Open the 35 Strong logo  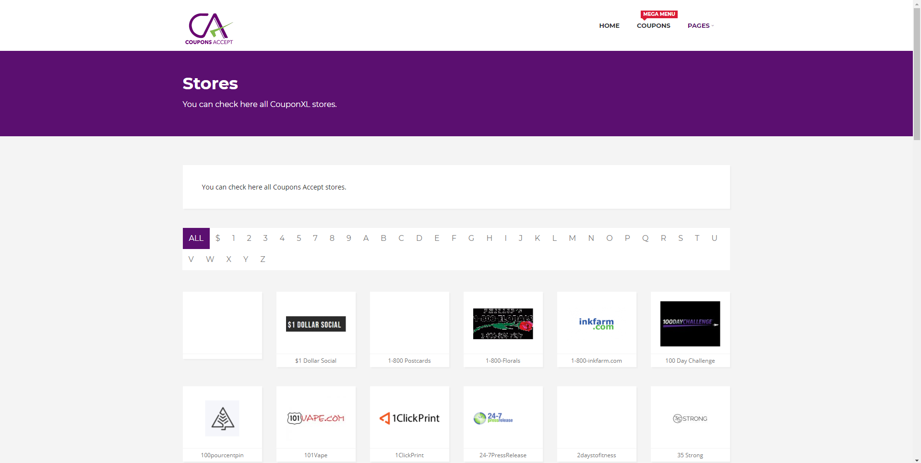690,419
